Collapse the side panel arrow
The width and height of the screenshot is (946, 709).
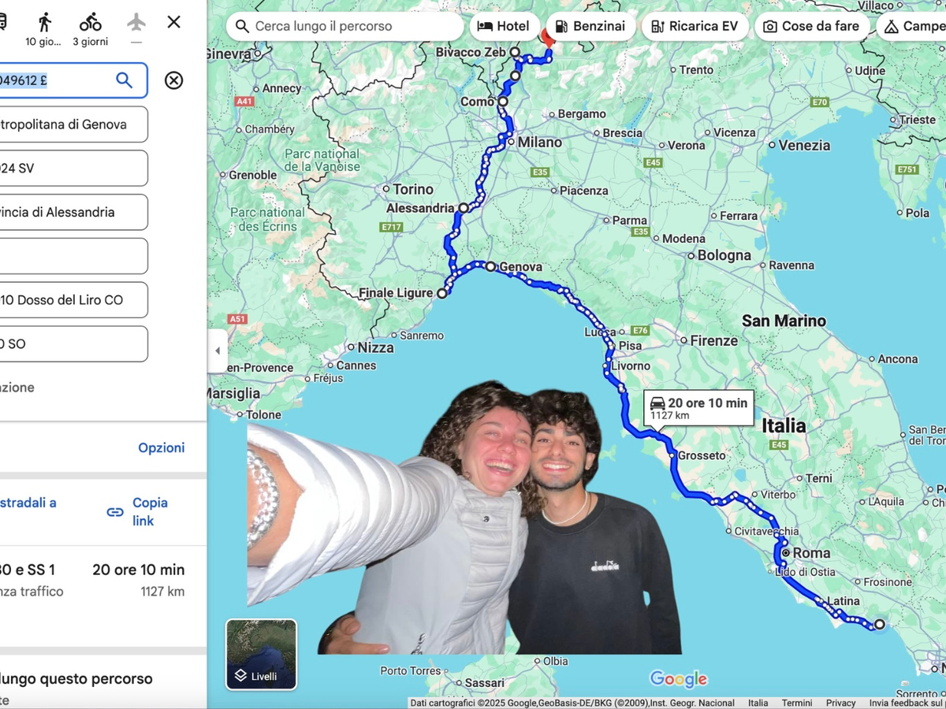pyautogui.click(x=218, y=351)
